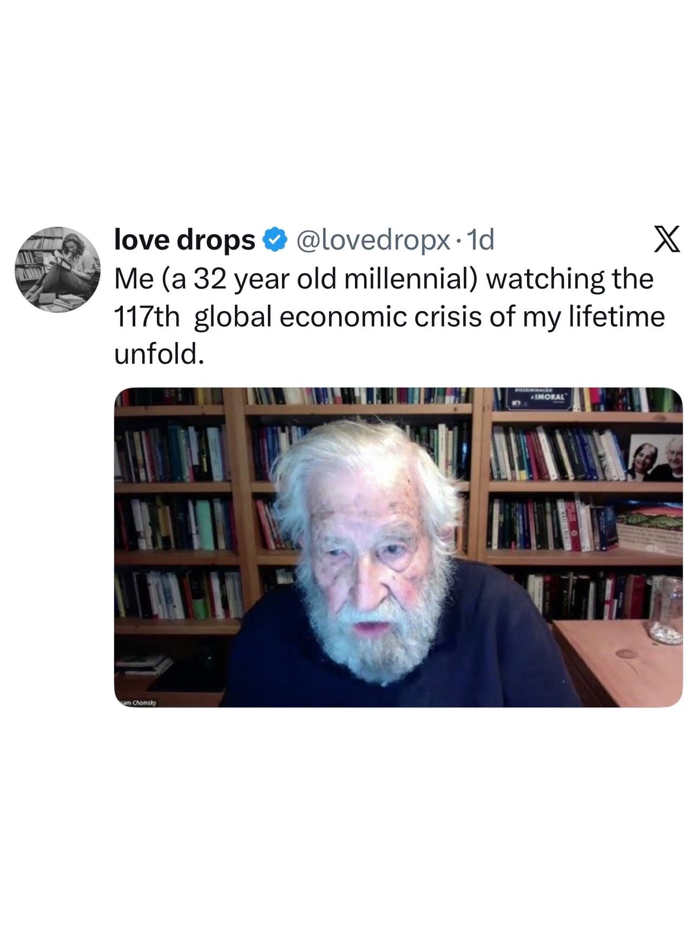The width and height of the screenshot is (698, 931).
Task: Click the name label in image corner
Action: [x=136, y=703]
